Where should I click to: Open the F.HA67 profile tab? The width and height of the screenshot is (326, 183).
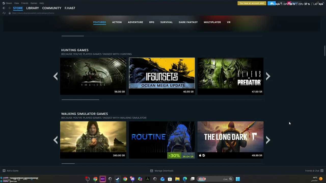point(70,8)
